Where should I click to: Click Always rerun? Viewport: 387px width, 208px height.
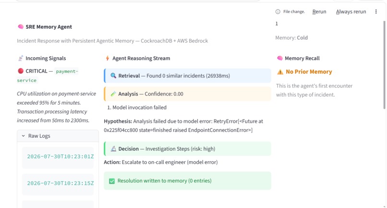tap(351, 11)
